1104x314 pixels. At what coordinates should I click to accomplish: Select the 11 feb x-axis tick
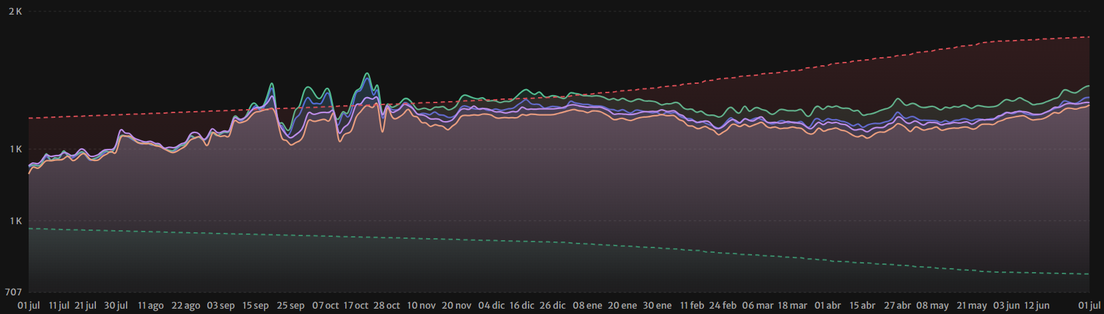[x=692, y=305]
